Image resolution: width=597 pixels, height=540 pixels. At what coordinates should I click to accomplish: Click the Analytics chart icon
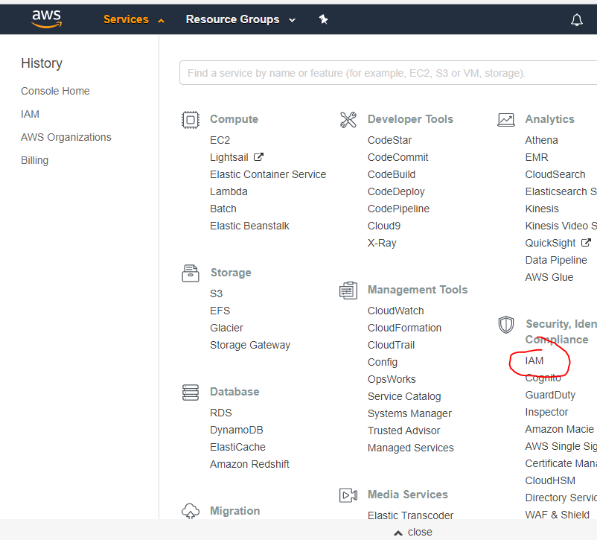pos(506,120)
